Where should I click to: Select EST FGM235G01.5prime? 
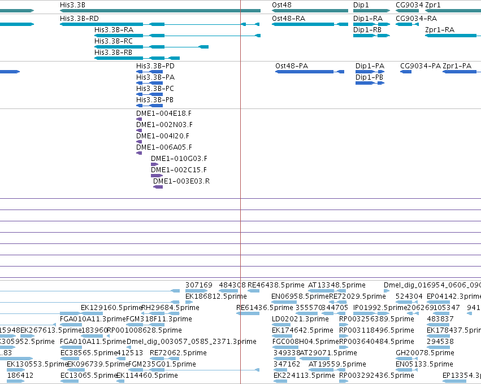click(x=193, y=370)
